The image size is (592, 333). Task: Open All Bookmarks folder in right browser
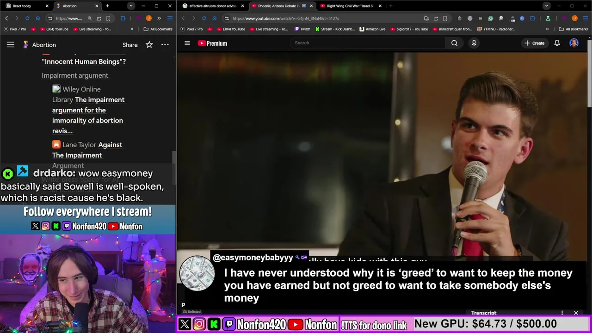(573, 29)
